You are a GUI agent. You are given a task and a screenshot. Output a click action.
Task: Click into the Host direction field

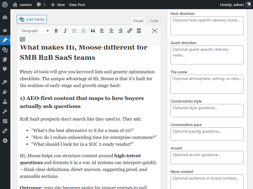tap(207, 26)
